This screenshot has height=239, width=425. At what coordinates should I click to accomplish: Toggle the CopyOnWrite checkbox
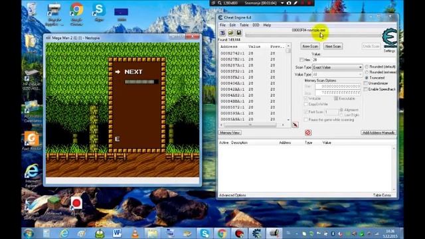tap(305, 104)
